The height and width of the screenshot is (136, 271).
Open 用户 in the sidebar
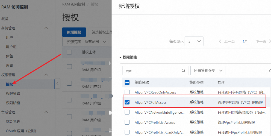pos(9,37)
